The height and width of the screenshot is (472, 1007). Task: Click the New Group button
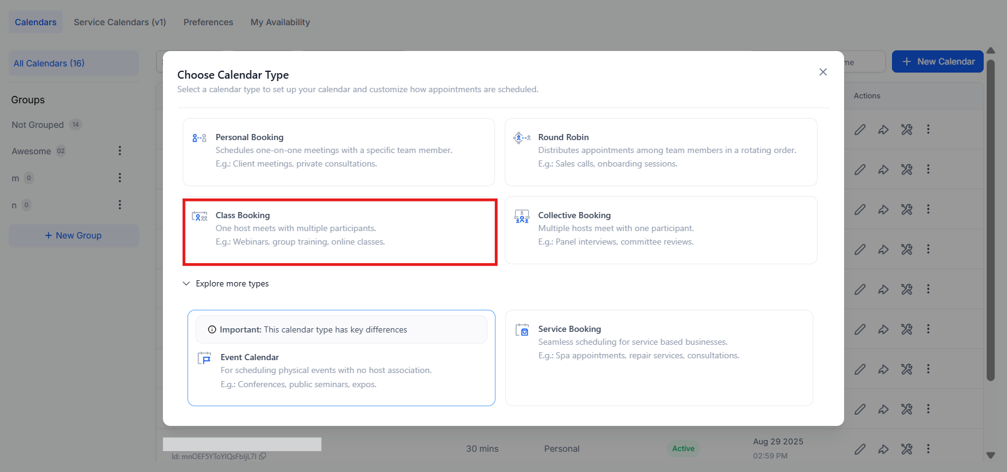click(74, 236)
